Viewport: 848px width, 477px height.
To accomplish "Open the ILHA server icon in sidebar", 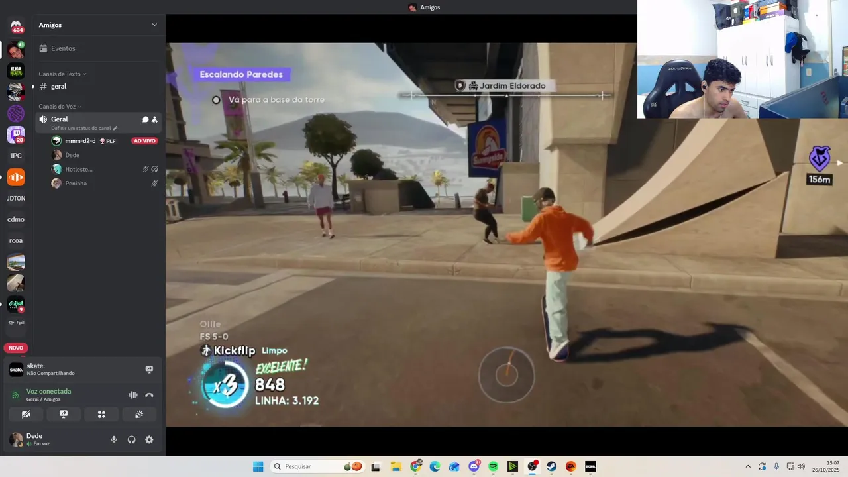I will tap(16, 71).
